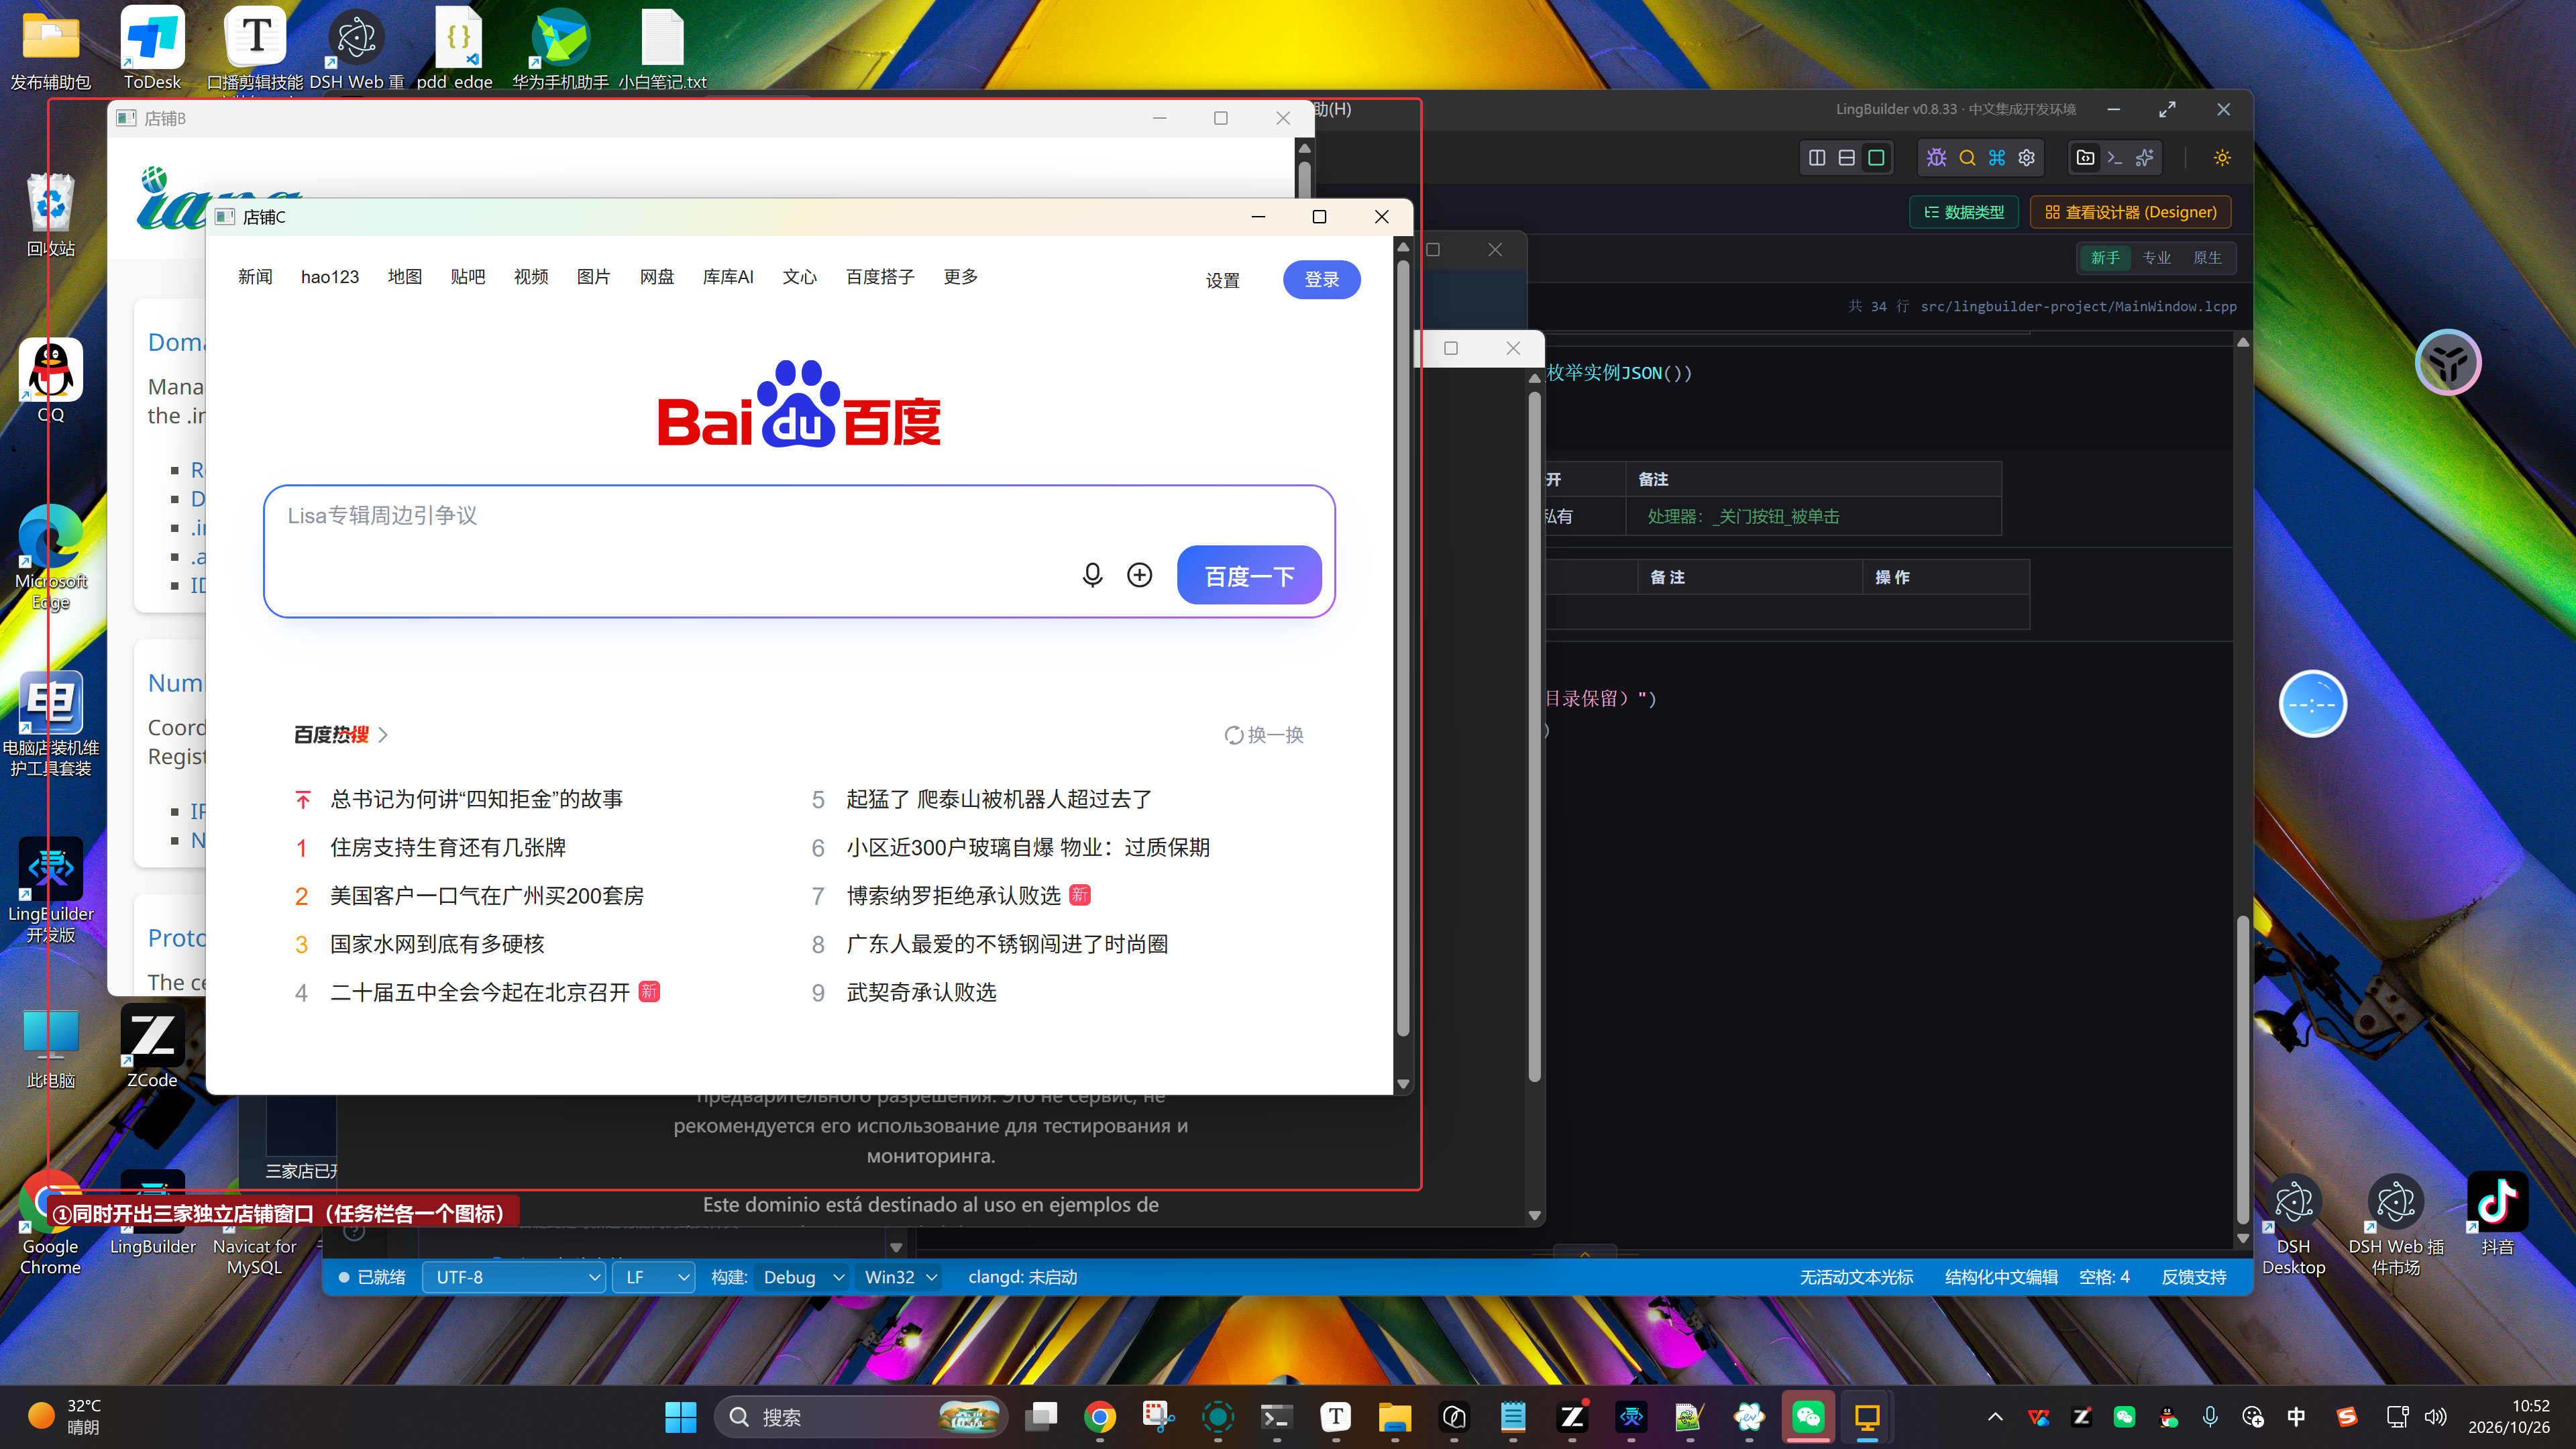Open the 新闻 tab in Baidu navigation
Screen dimensions: 2576x1449
tap(255, 277)
